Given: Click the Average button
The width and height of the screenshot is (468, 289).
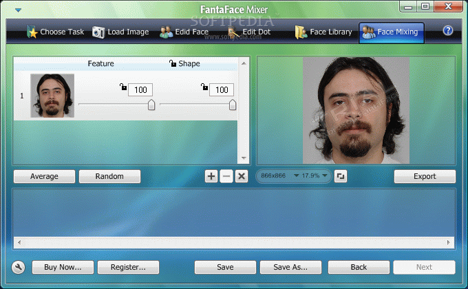Looking at the screenshot, I should click(44, 176).
